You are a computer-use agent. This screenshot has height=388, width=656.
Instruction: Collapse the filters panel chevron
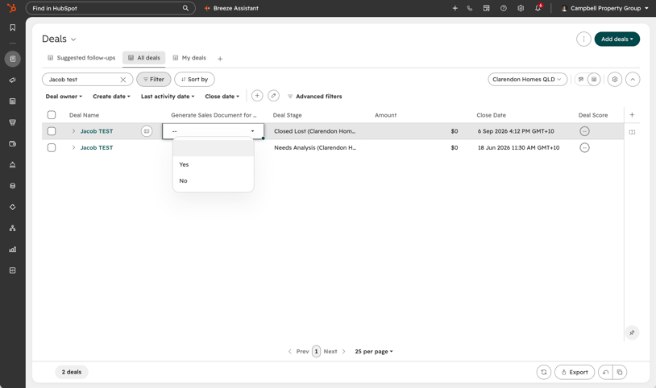click(x=633, y=80)
